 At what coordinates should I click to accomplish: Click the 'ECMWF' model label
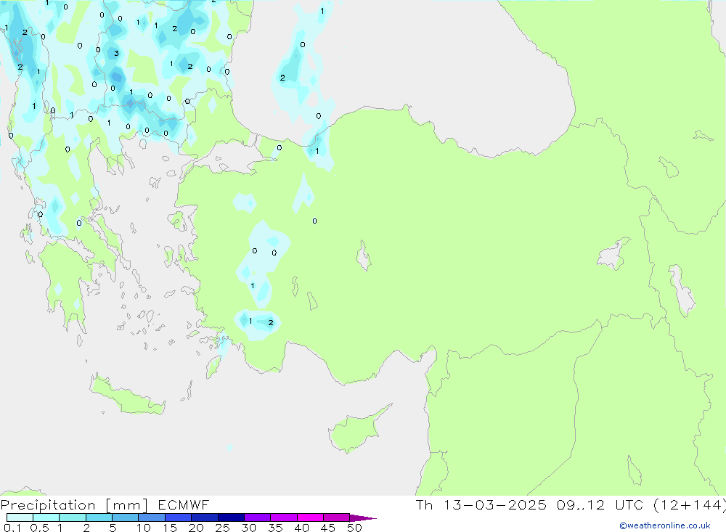[184, 504]
